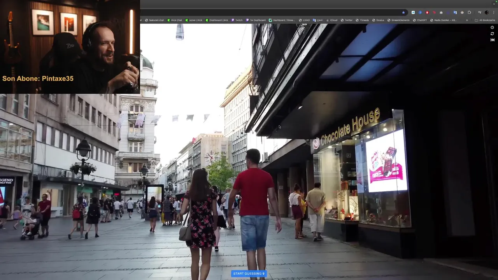Open the Threads bookmark

point(362,20)
